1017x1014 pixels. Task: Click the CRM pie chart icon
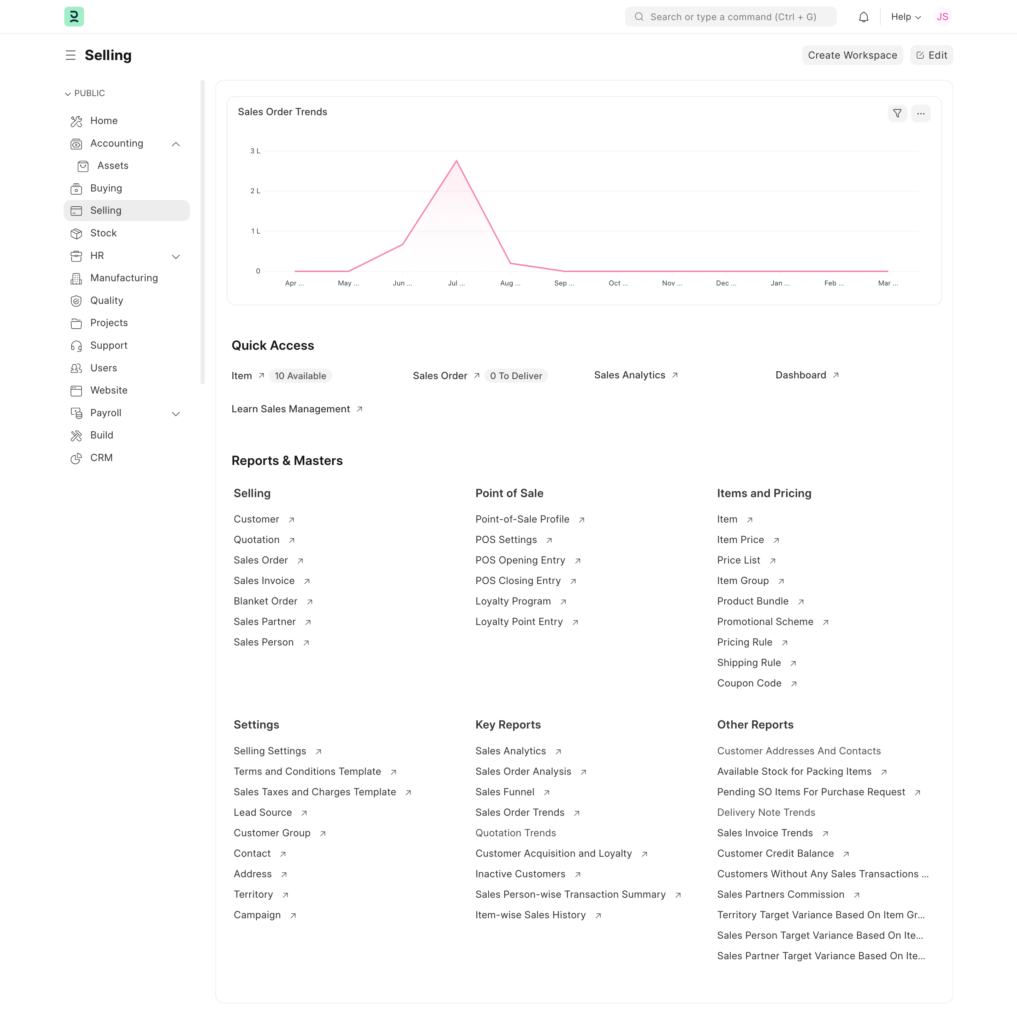(x=76, y=458)
